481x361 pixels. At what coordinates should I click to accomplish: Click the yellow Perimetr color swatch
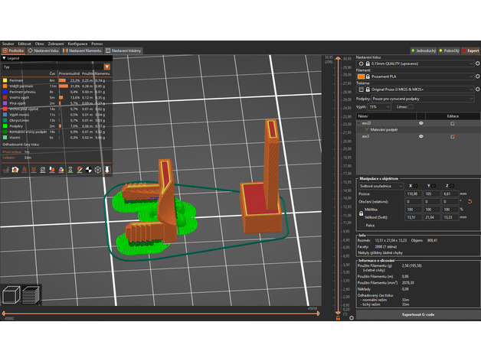(5, 80)
